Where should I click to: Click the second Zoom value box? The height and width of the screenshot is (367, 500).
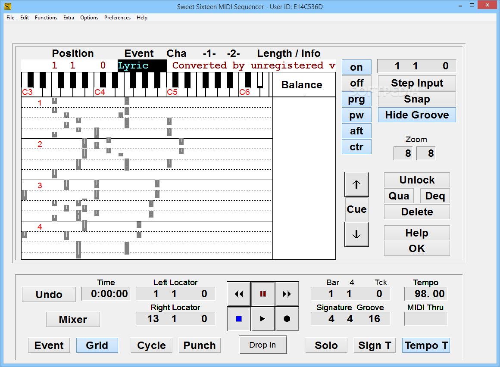pyautogui.click(x=426, y=153)
